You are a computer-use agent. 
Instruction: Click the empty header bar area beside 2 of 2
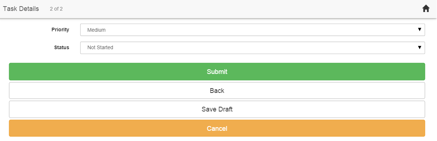240,9
